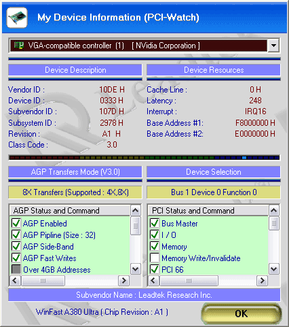Toggle the I / O checkbox
Viewport: 289px width, 327px height.
pyautogui.click(x=155, y=235)
